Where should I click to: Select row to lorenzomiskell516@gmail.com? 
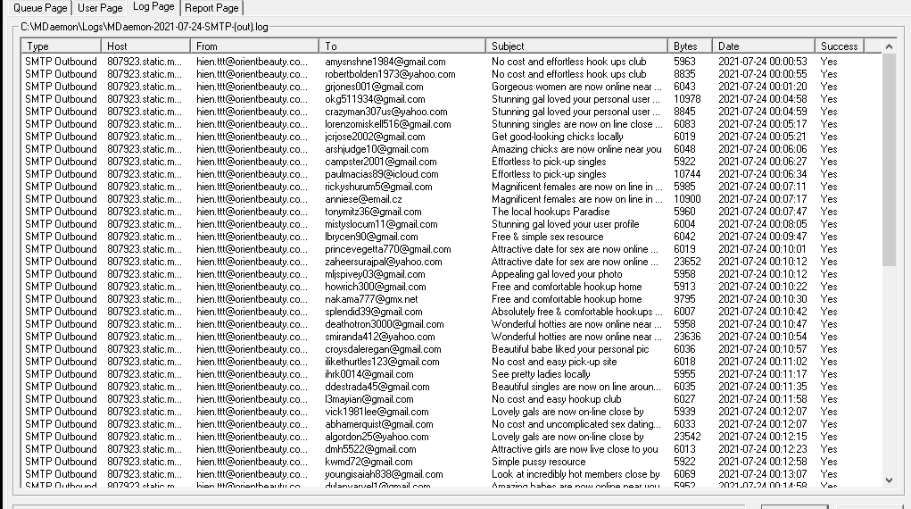(x=451, y=124)
